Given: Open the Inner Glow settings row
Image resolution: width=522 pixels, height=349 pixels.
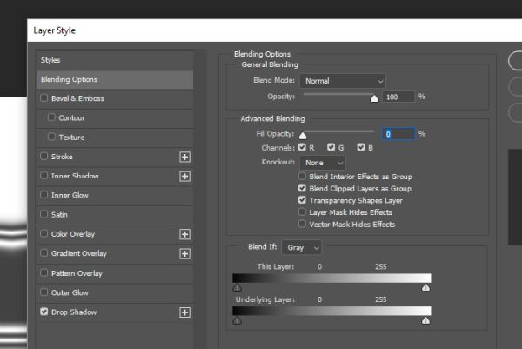Looking at the screenshot, I should pyautogui.click(x=115, y=196).
